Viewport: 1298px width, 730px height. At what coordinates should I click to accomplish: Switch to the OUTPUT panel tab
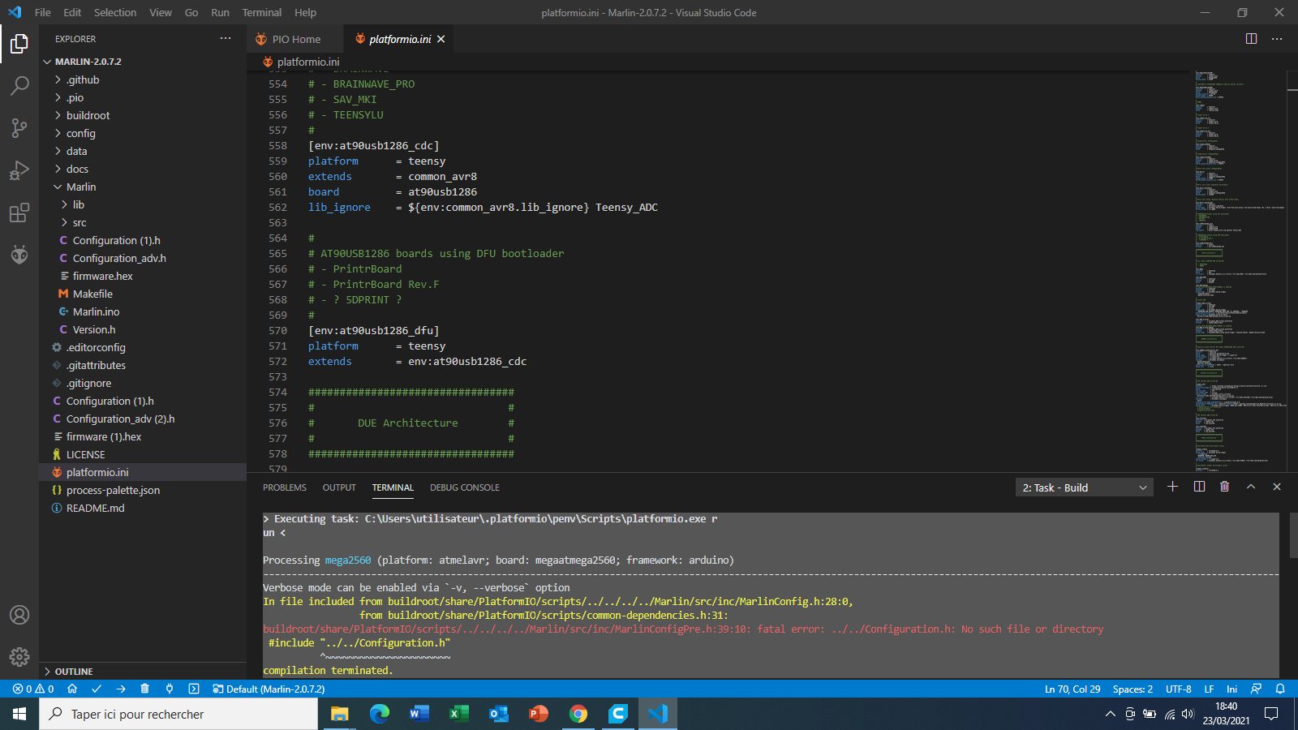pos(339,487)
